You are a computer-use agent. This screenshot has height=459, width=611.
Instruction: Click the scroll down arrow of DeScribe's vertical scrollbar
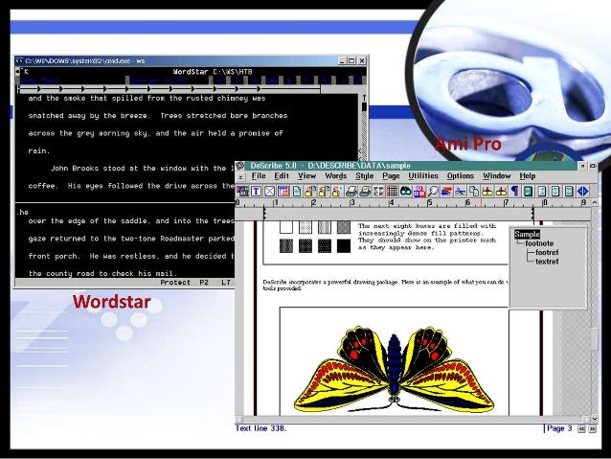[x=595, y=419]
